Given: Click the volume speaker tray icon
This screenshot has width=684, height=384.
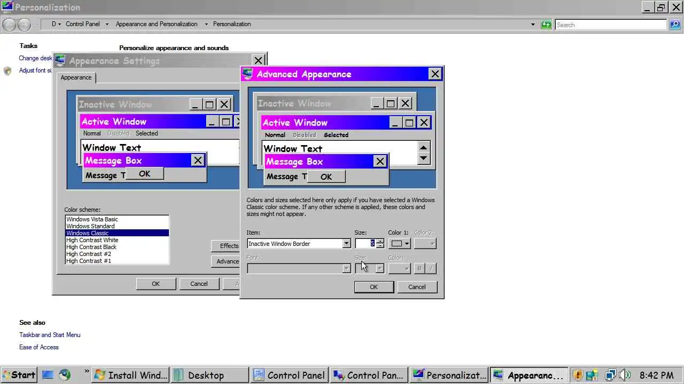Looking at the screenshot, I should tap(624, 375).
